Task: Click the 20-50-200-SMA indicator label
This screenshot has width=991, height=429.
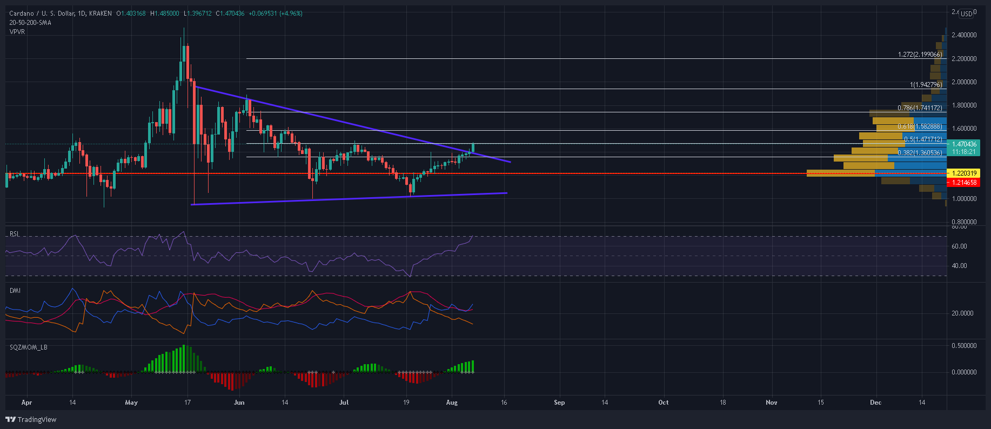Action: tap(30, 23)
